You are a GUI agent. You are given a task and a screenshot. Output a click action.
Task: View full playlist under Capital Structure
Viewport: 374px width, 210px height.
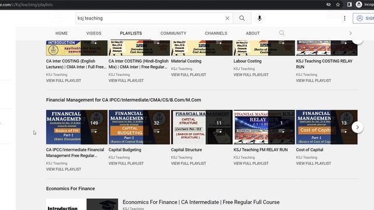pyautogui.click(x=188, y=163)
